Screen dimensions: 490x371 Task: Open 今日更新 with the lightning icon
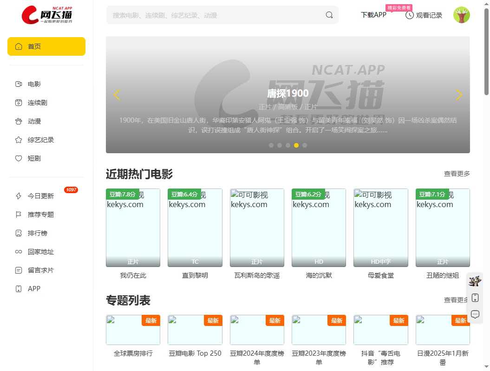(x=18, y=195)
